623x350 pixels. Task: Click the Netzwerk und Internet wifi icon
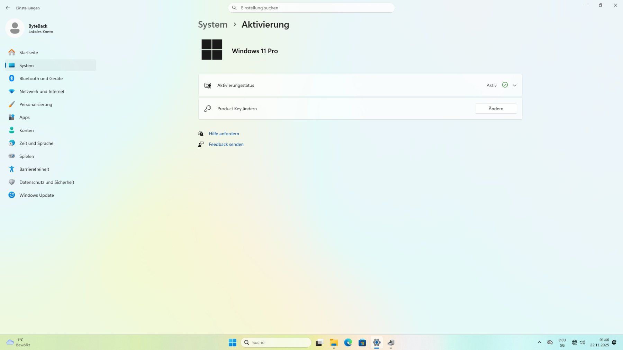click(x=12, y=91)
